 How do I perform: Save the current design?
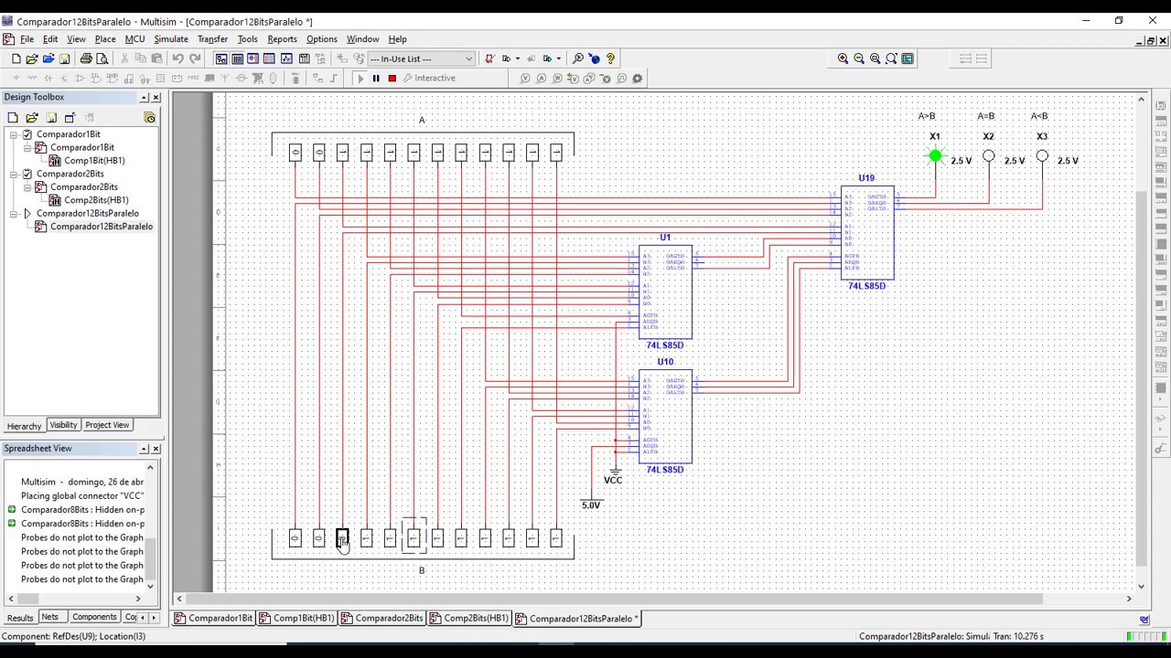click(x=64, y=58)
